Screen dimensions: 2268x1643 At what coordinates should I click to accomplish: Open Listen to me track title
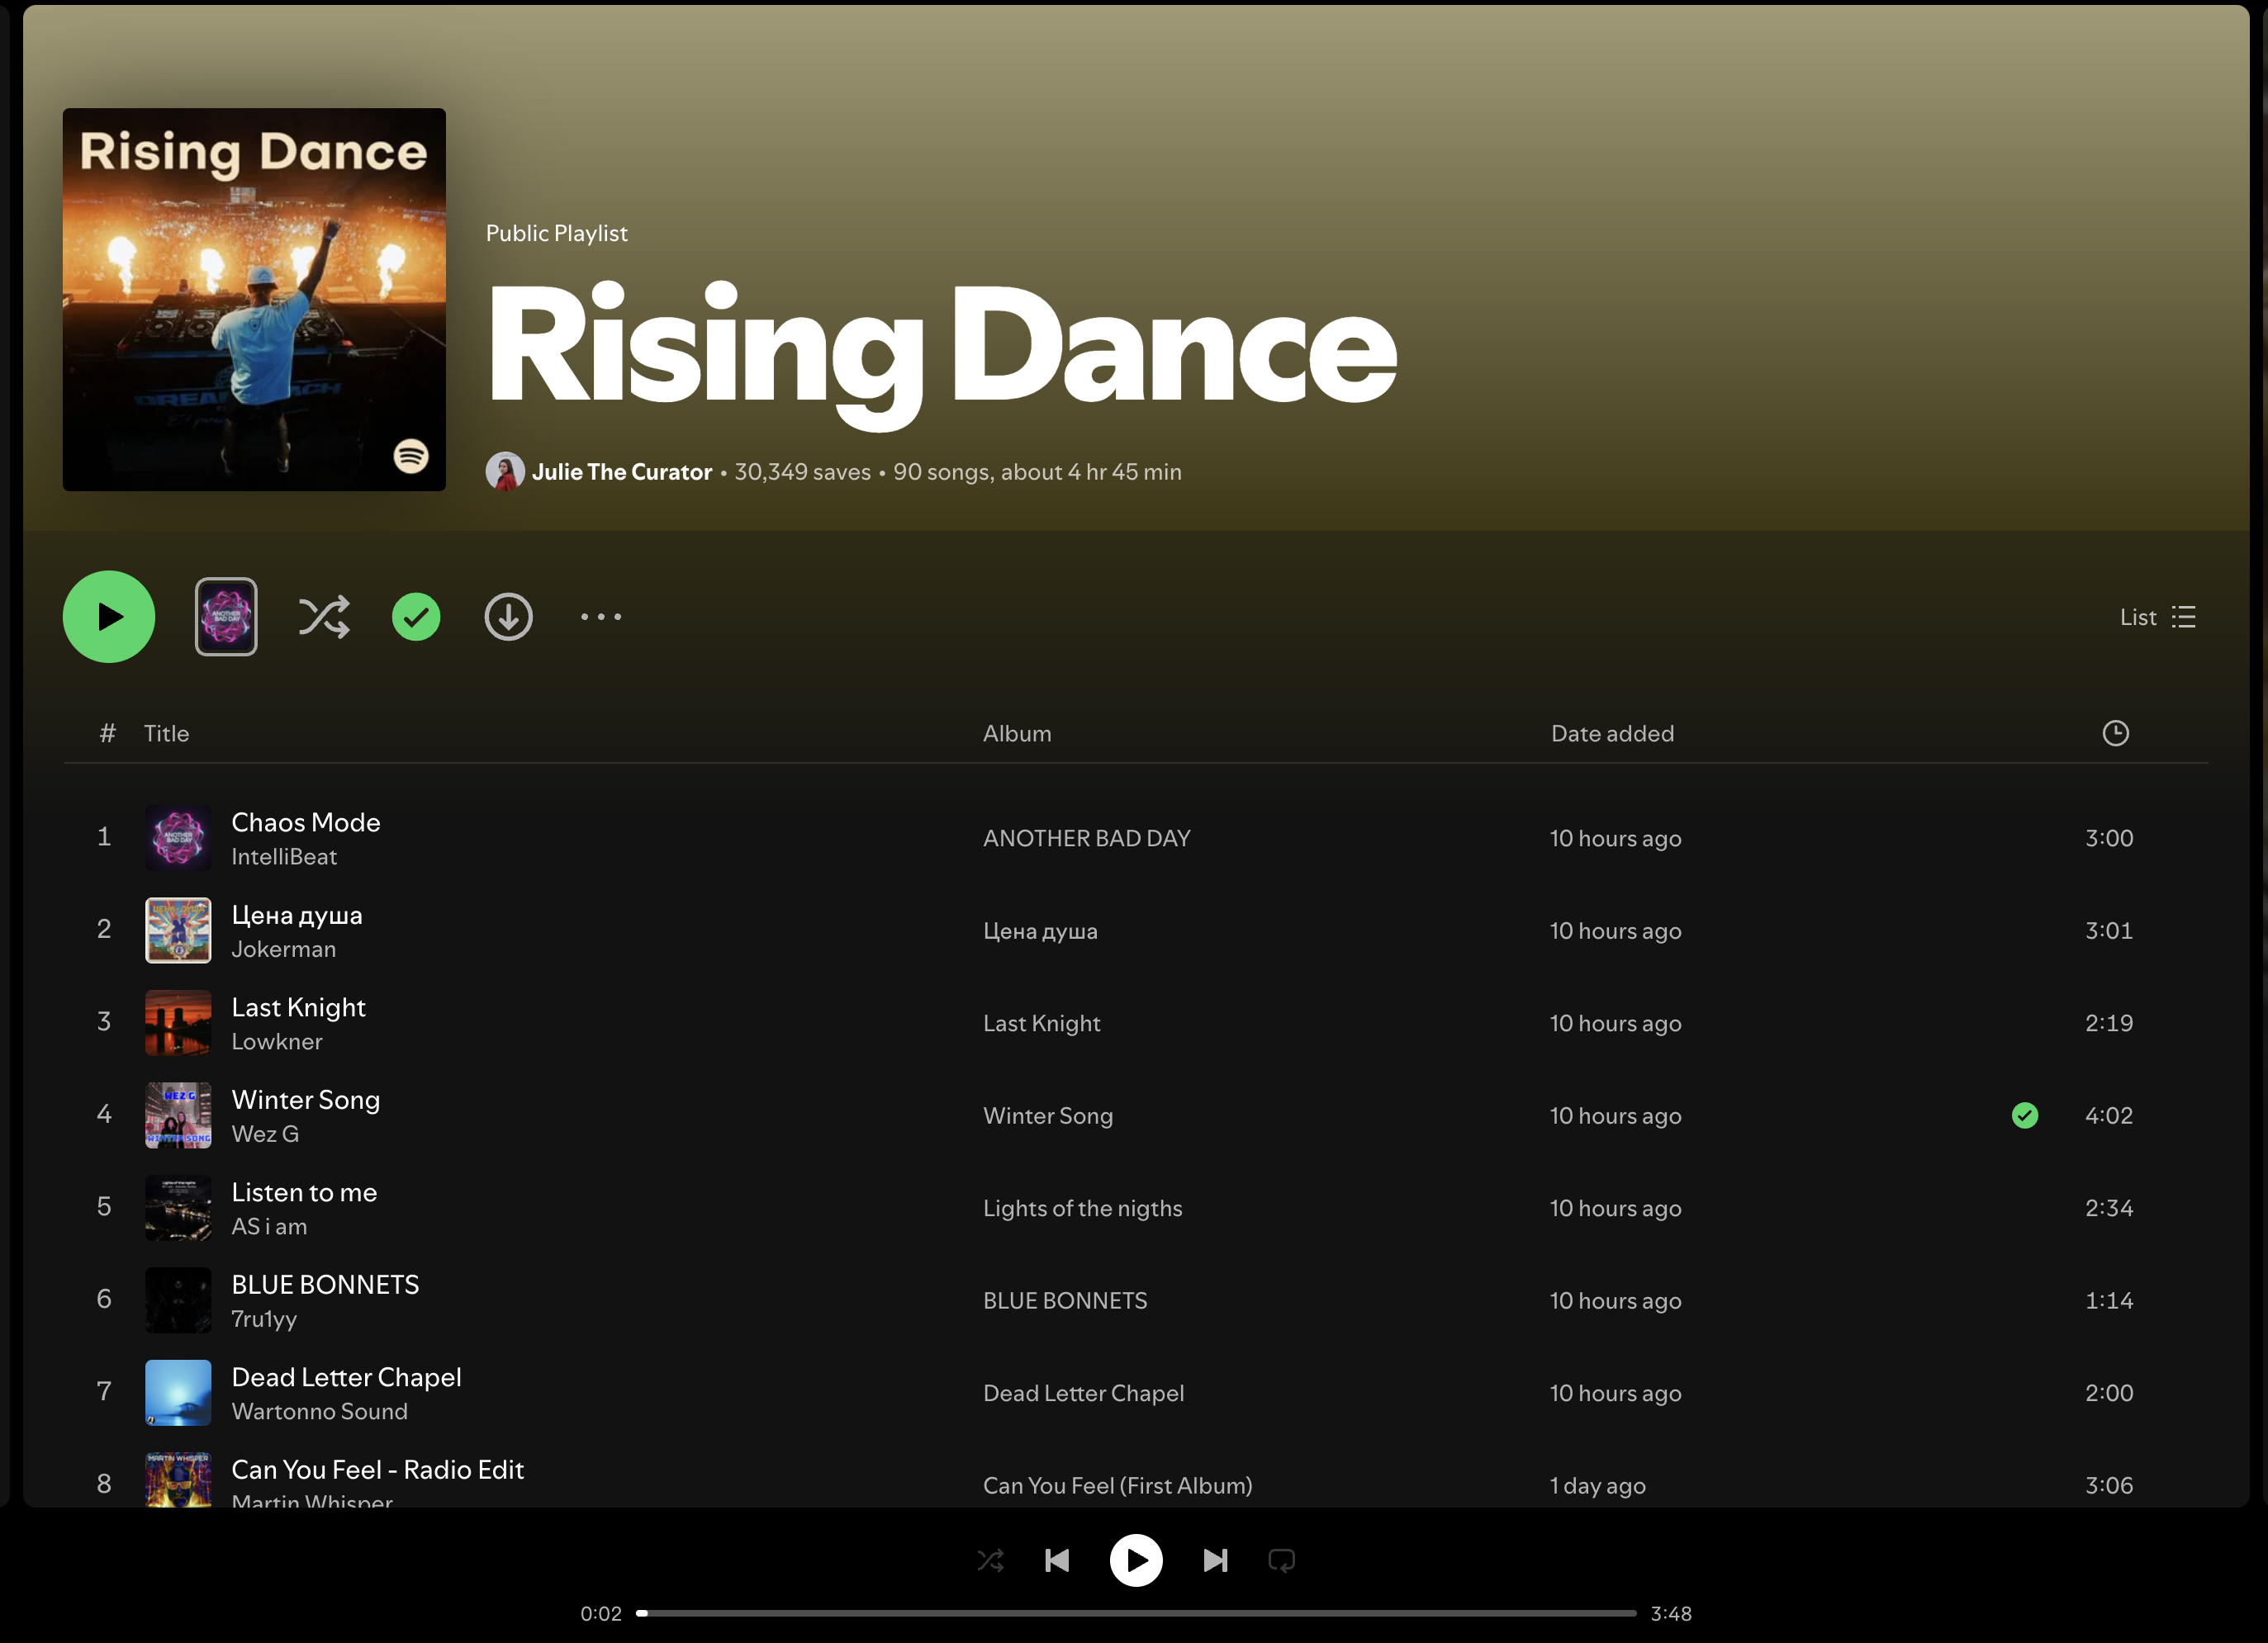coord(304,1192)
